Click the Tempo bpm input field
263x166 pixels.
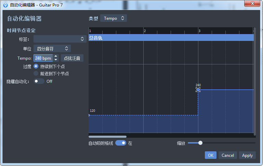(43, 58)
